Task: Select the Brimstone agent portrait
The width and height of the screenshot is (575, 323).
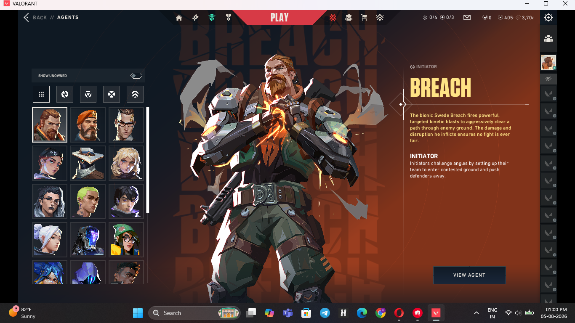Action: pyautogui.click(x=88, y=125)
